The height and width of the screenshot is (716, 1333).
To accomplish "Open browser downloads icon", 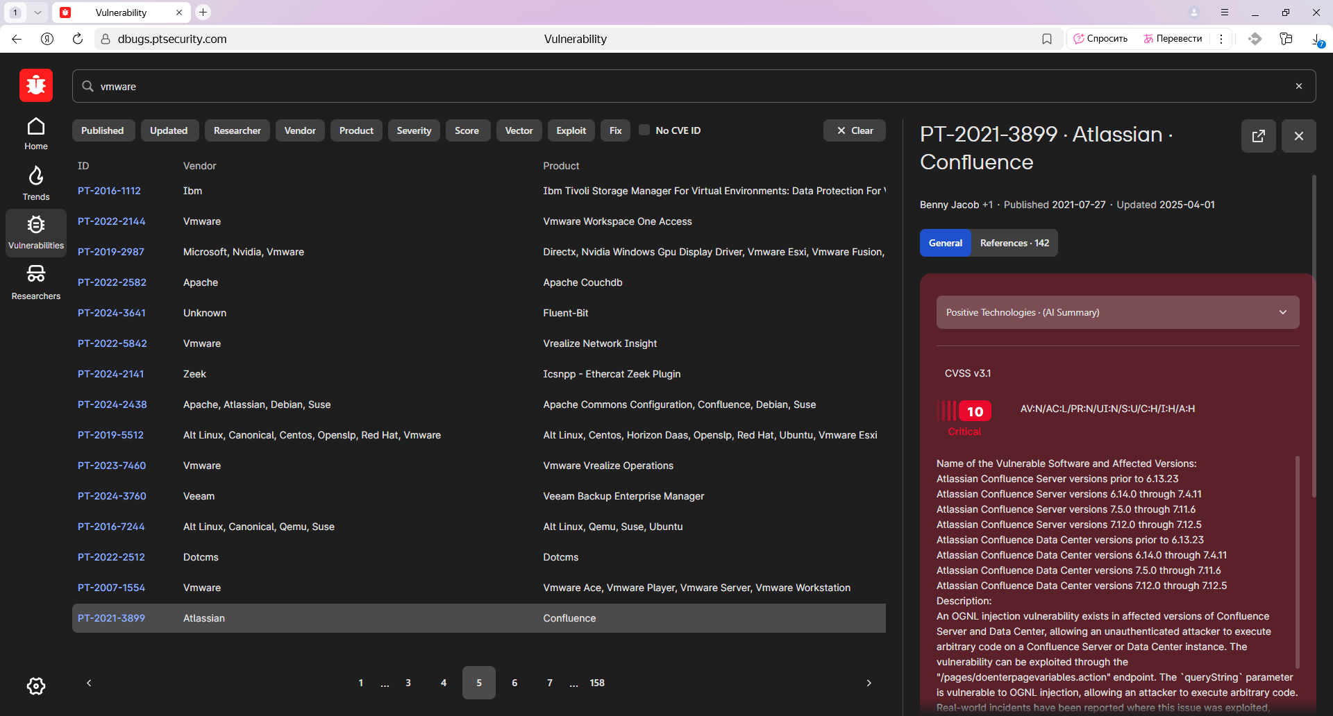I will click(x=1316, y=39).
